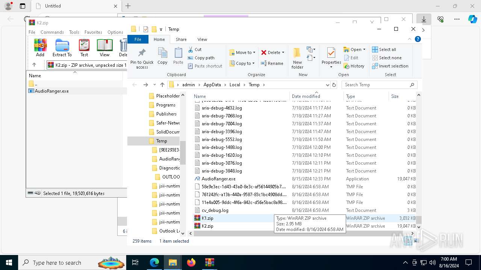This screenshot has height=270, width=481.
Task: Open WinRAR Commands menu
Action: 52,32
